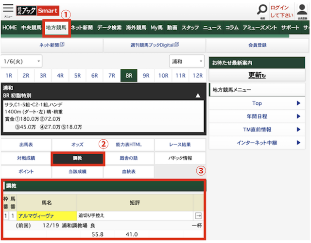Open コラム in the navigation bar
311x243 pixels.
click(232, 28)
